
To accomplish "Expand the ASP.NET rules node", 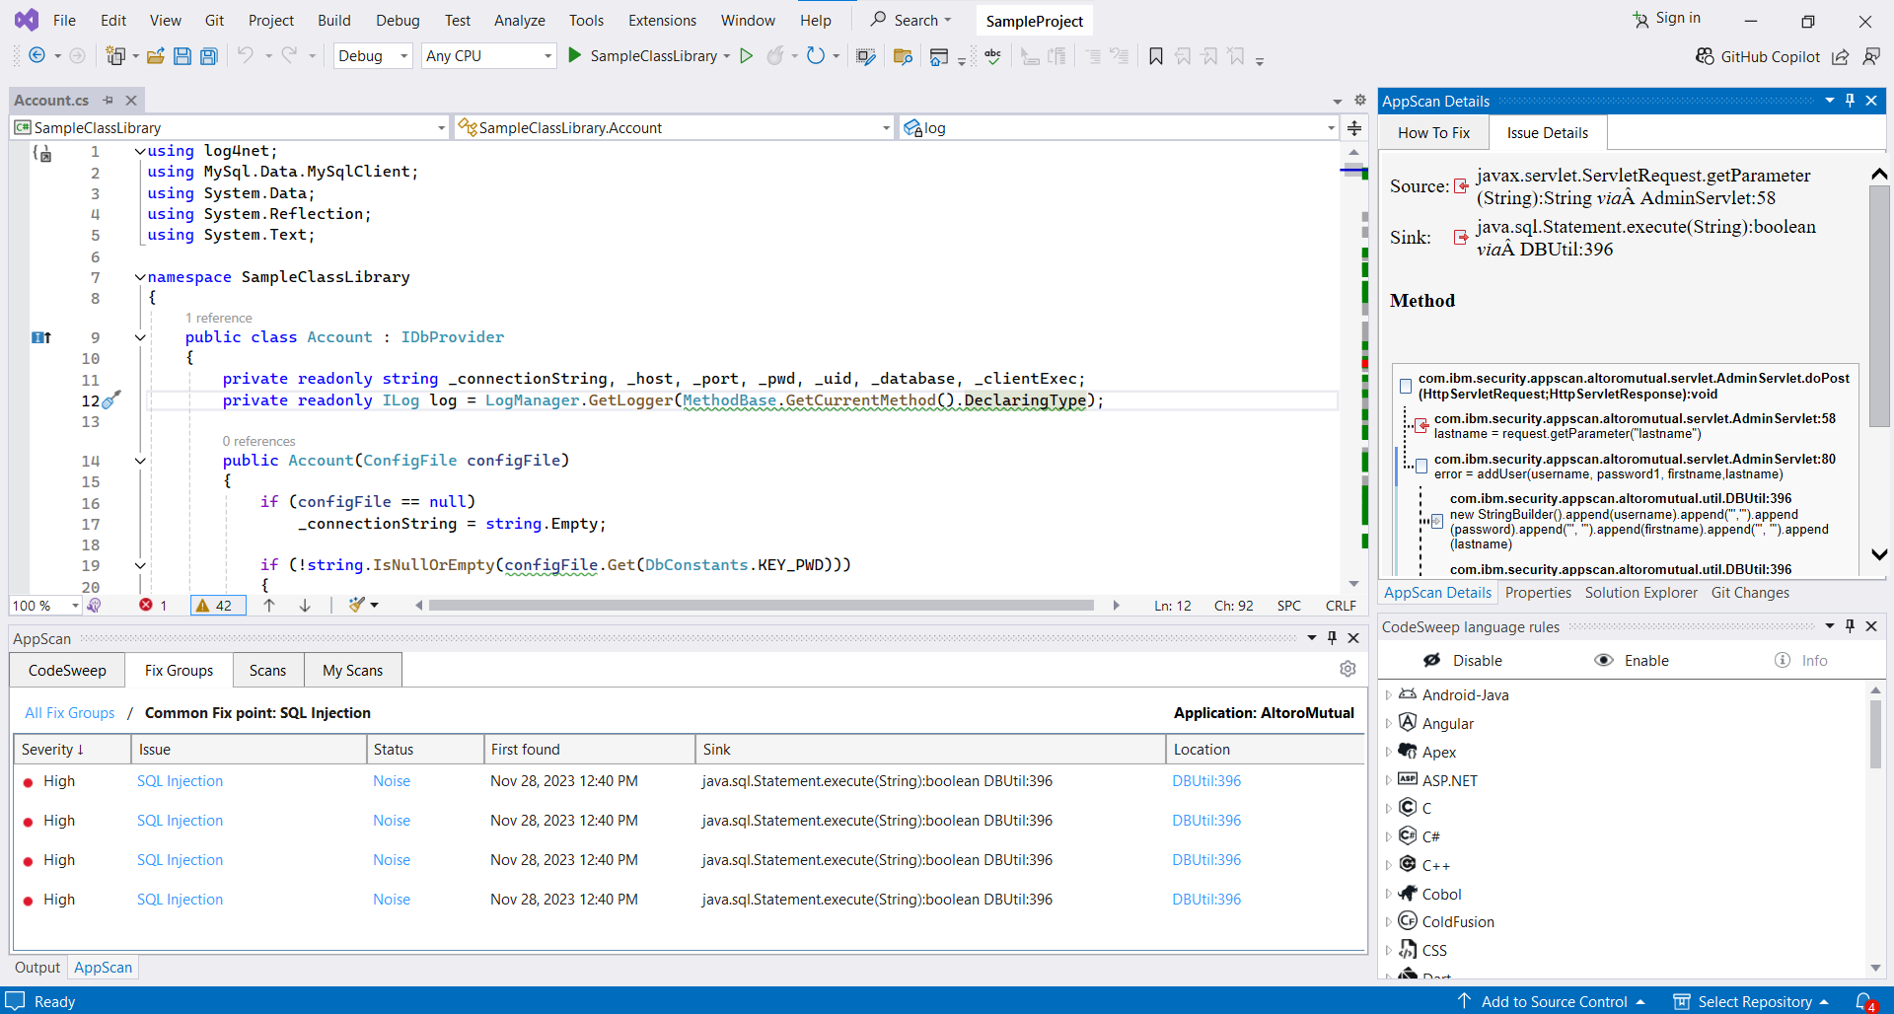I will click(x=1388, y=780).
